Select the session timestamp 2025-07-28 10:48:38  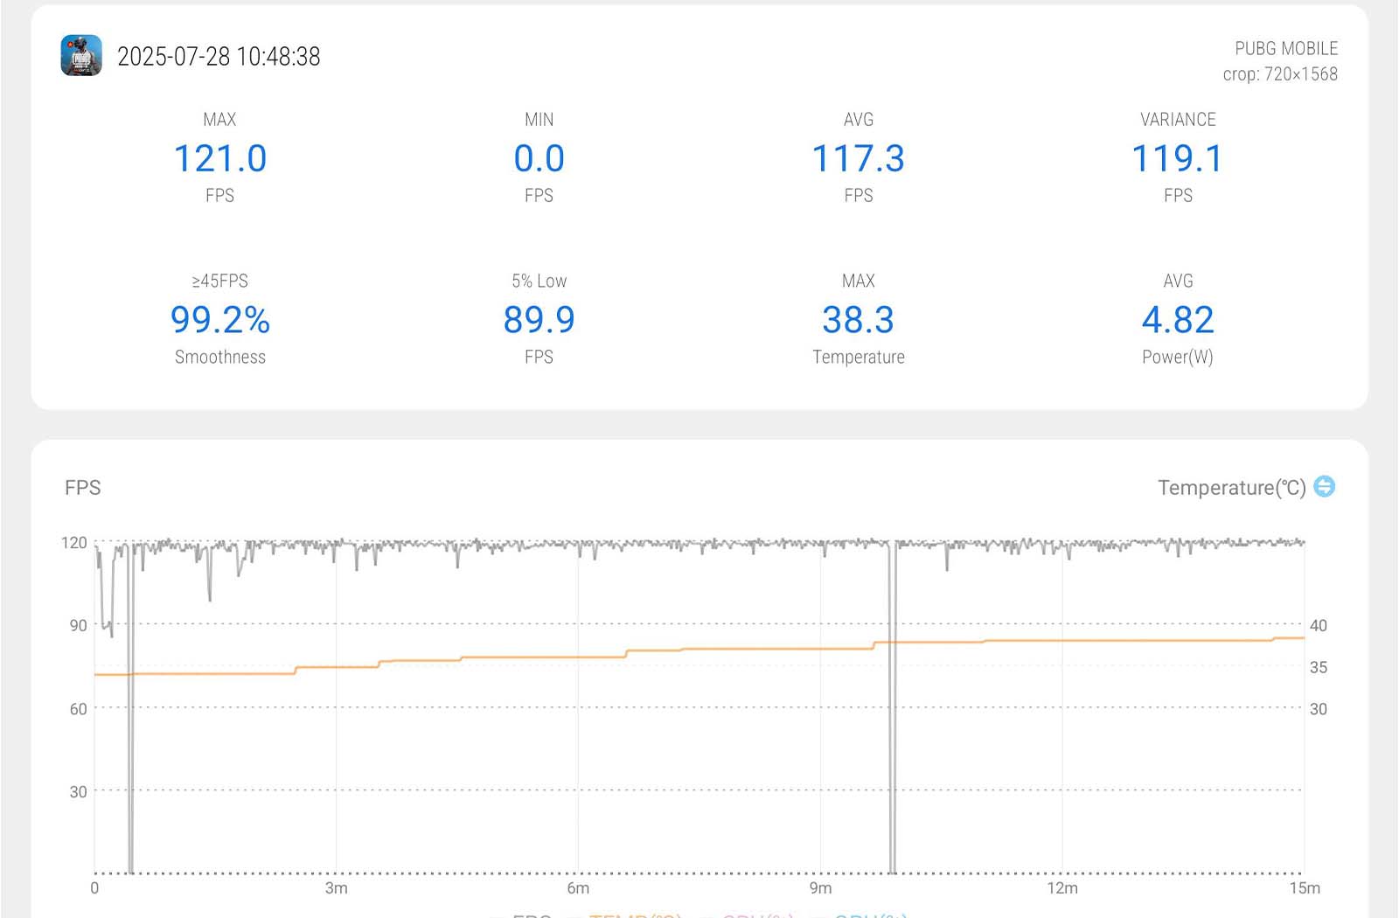pyautogui.click(x=219, y=57)
